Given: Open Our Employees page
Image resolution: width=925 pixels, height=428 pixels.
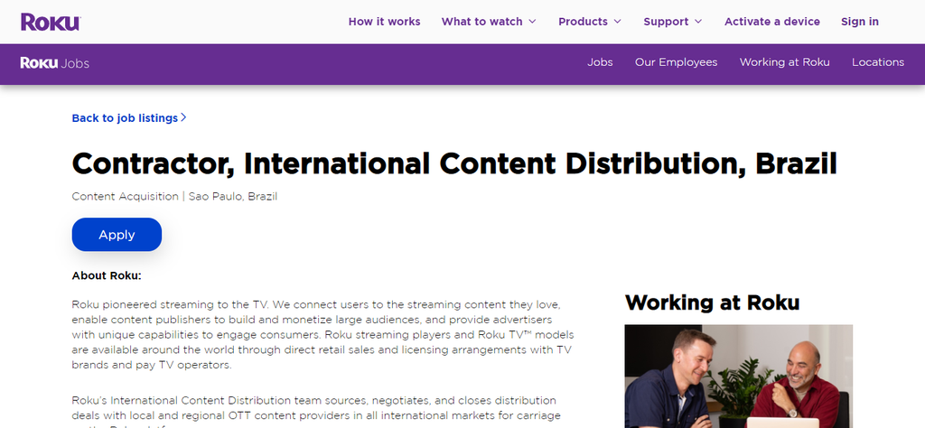Looking at the screenshot, I should 676,62.
